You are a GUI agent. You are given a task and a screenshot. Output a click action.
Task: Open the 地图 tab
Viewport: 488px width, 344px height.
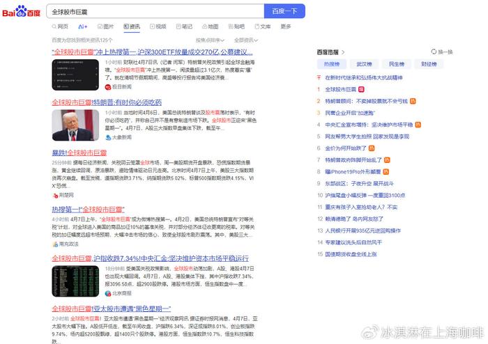tap(210, 26)
